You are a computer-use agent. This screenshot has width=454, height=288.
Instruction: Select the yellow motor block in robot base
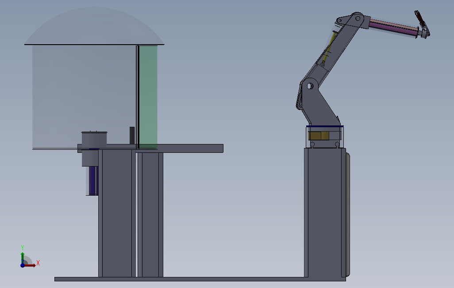(319, 136)
